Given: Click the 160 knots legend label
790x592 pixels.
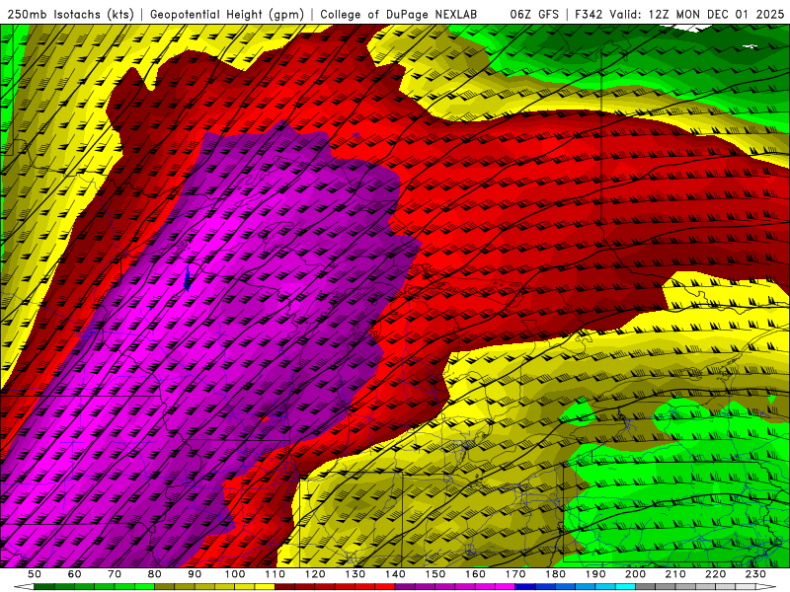Looking at the screenshot, I should [475, 574].
